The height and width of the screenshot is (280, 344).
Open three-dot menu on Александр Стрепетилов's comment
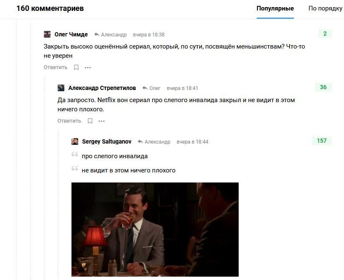(x=102, y=121)
